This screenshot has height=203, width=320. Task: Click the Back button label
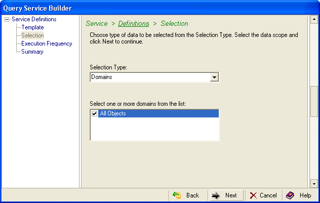pyautogui.click(x=192, y=195)
